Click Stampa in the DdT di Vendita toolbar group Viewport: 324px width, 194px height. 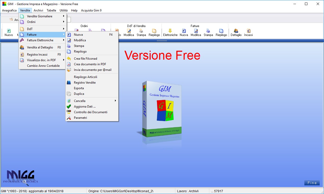(141, 33)
